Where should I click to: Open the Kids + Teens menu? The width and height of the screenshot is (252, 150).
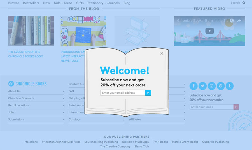(x=63, y=3)
